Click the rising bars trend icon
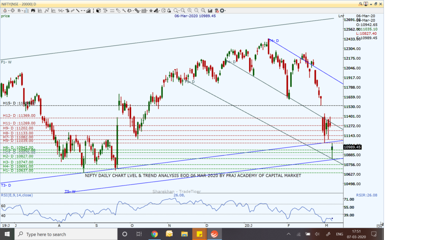Viewport: 421px width, 240px height. coord(88,11)
